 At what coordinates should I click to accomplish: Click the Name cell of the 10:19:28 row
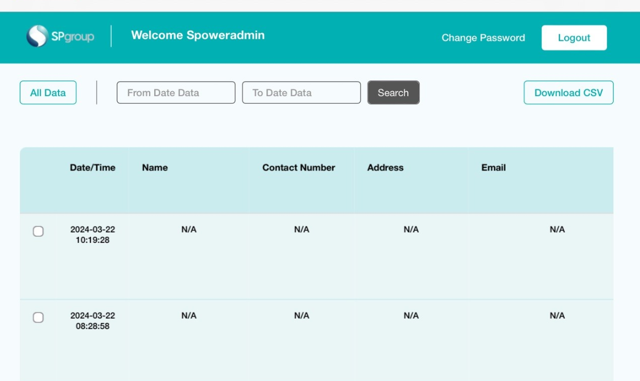pyautogui.click(x=189, y=230)
